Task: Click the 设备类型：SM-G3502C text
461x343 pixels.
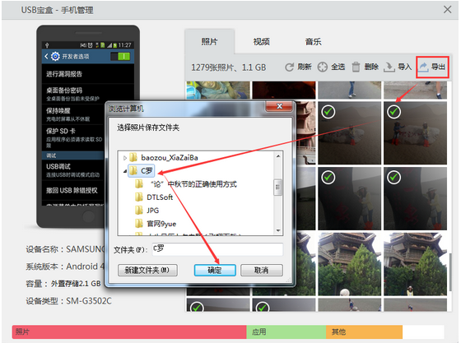Action: click(x=69, y=301)
